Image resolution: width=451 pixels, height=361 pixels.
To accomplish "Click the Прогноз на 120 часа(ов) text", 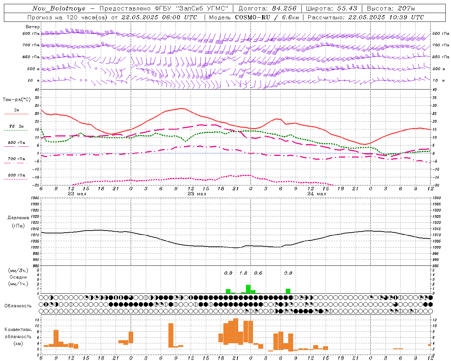I will tap(67, 17).
